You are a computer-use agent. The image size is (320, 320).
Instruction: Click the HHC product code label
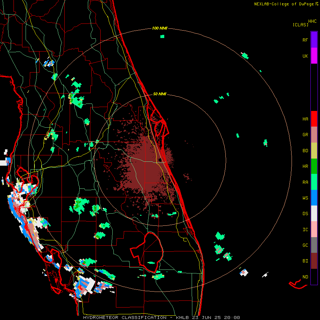(x=313, y=21)
